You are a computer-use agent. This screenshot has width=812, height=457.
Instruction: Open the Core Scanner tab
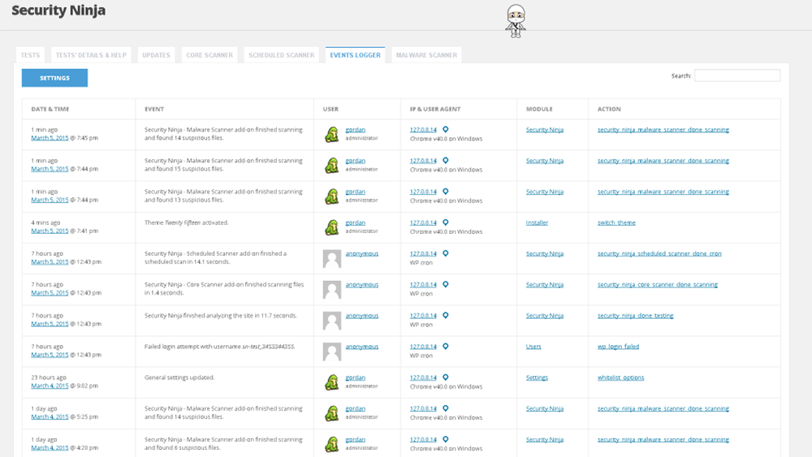tap(209, 55)
